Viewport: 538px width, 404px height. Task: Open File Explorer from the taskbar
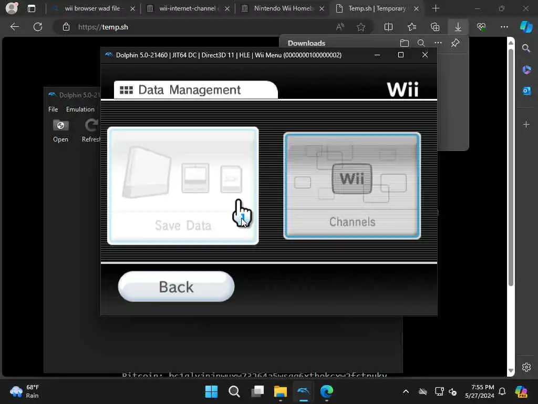click(281, 391)
